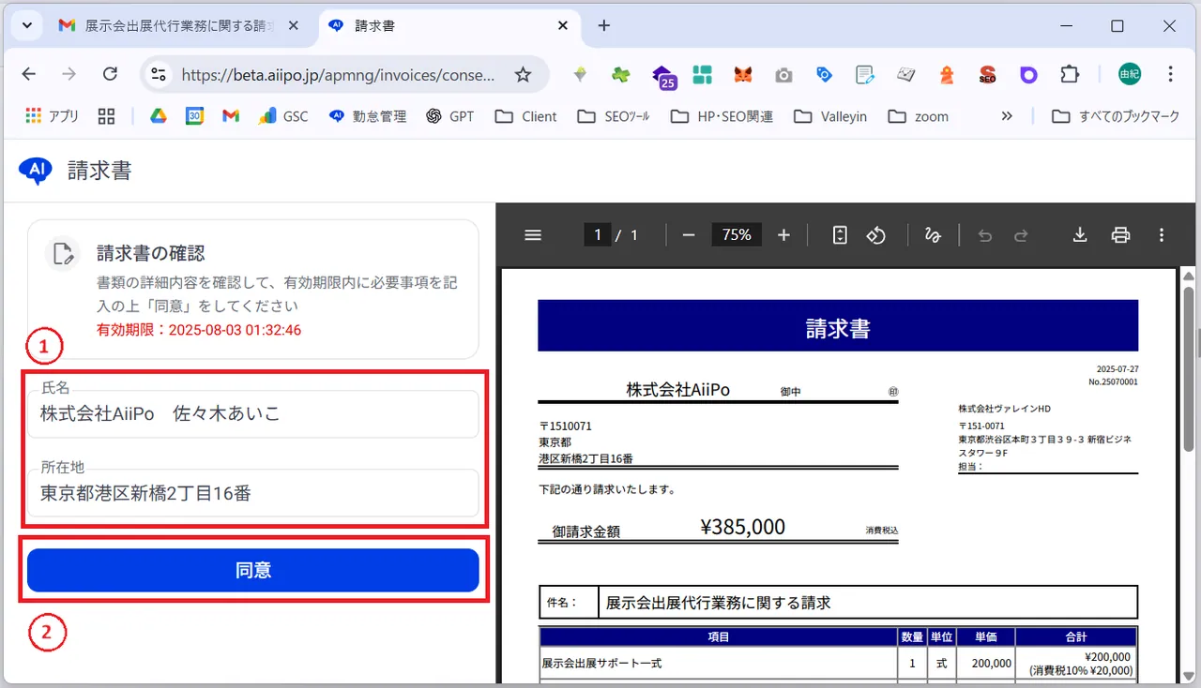The width and height of the screenshot is (1201, 688).
Task: Close the 請求書 tab
Action: (562, 26)
